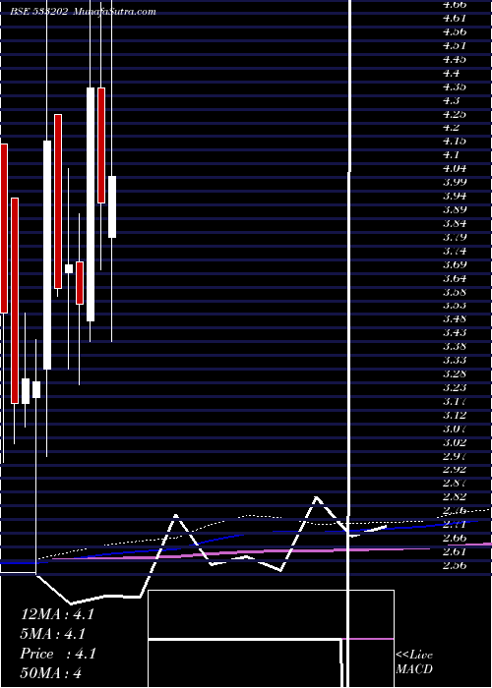Click the 3.02 price axis label
This screenshot has height=688, width=492.
pos(455,442)
